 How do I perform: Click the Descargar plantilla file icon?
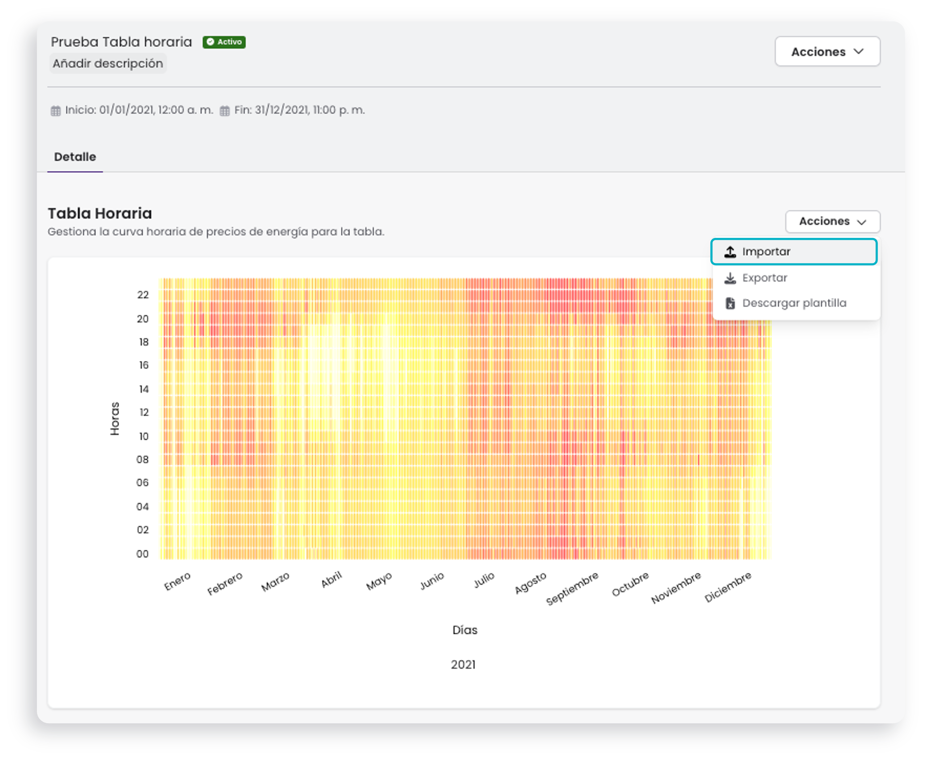[729, 303]
